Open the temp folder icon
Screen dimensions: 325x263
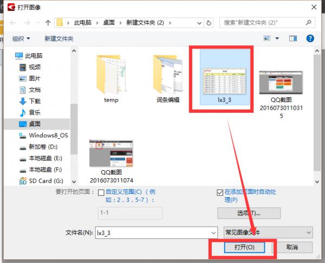coord(110,75)
